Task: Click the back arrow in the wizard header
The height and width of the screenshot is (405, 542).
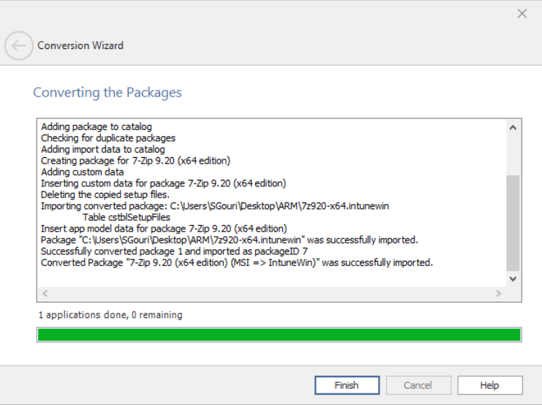Action: (18, 45)
